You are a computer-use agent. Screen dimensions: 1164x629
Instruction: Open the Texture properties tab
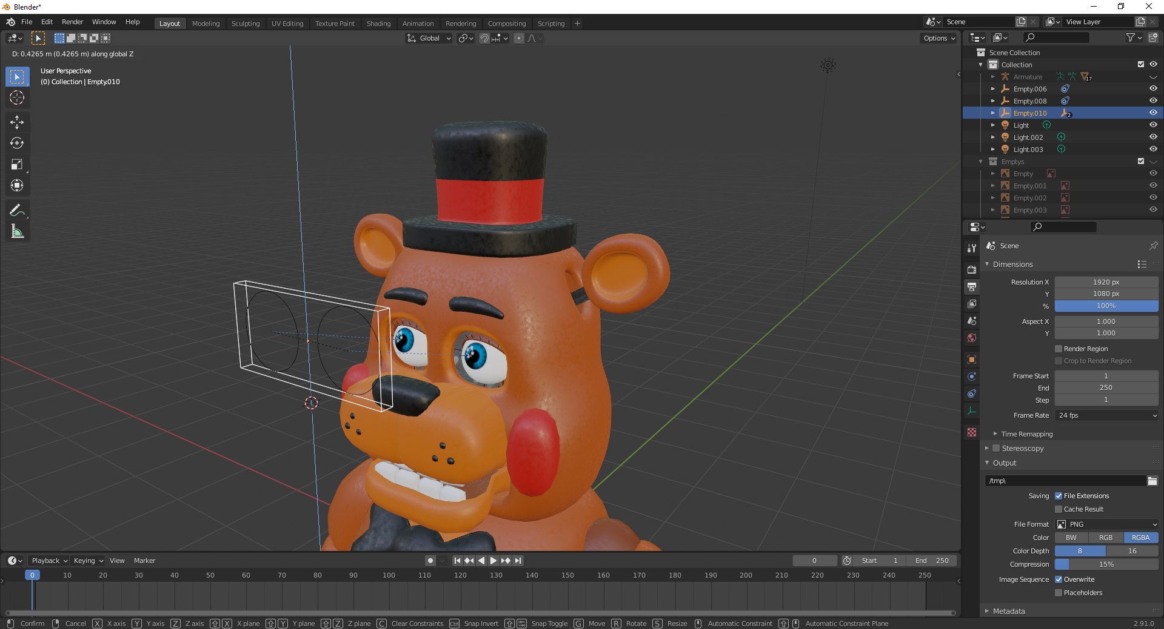pos(972,432)
